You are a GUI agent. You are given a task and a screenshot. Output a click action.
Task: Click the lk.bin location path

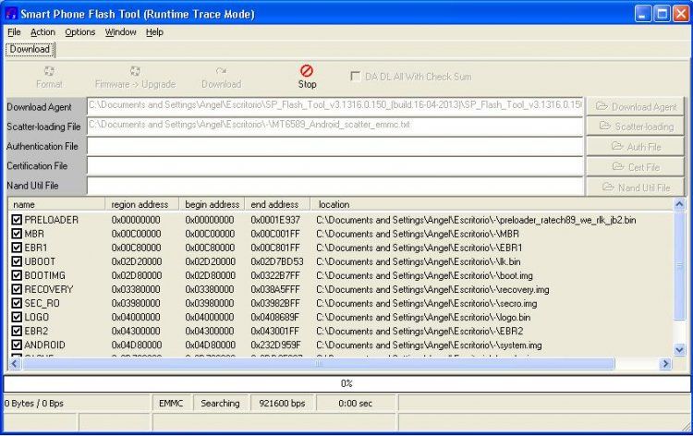[x=418, y=261]
